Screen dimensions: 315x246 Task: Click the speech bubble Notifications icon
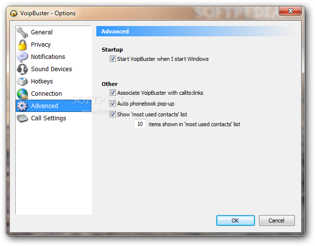pos(22,57)
